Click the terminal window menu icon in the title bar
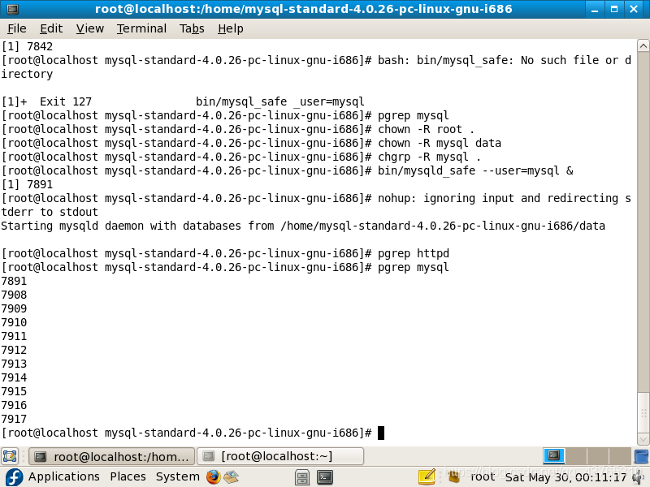Viewport: 650px width, 487px height. [x=12, y=9]
